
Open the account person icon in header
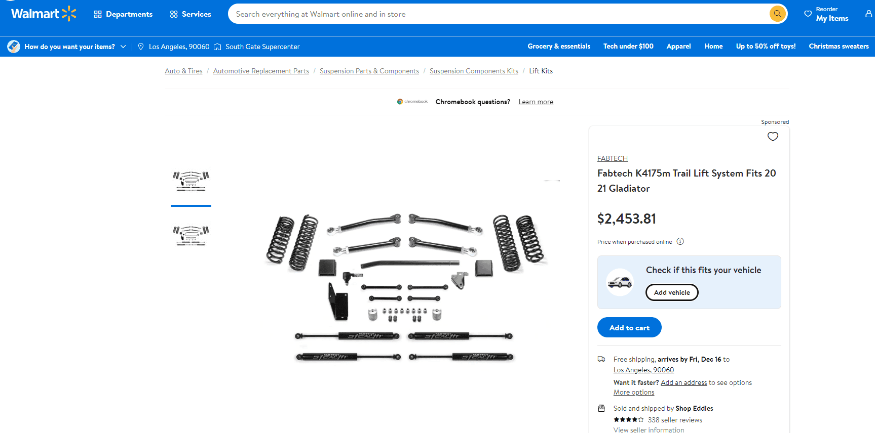pos(868,14)
